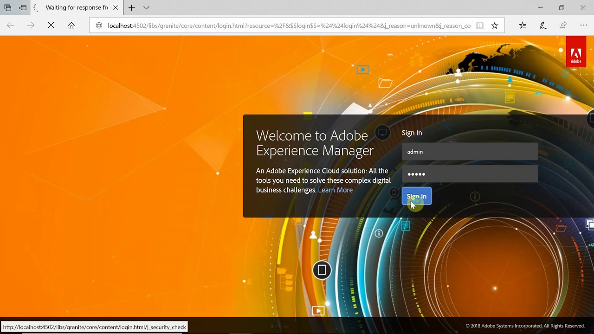Image resolution: width=594 pixels, height=334 pixels.
Task: Click the "Sign In" form heading
Action: coord(412,133)
